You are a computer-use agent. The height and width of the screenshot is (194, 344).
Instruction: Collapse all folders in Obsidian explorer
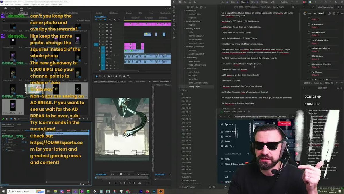206,7
